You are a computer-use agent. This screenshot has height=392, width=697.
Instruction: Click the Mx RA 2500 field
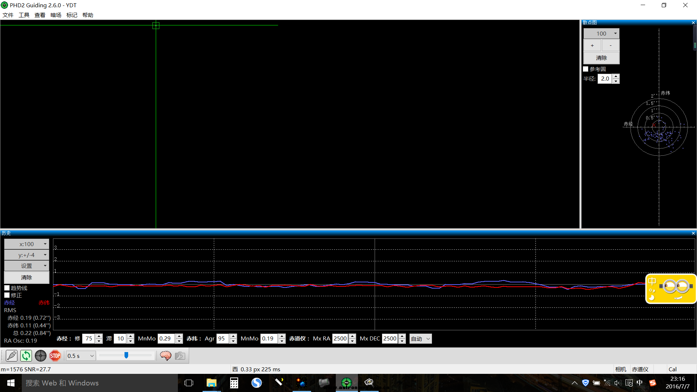(x=340, y=339)
